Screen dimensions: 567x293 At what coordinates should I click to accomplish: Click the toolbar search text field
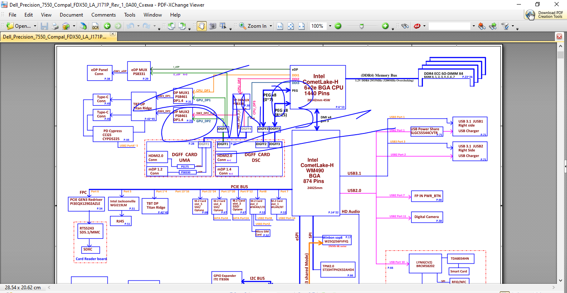tap(450, 26)
